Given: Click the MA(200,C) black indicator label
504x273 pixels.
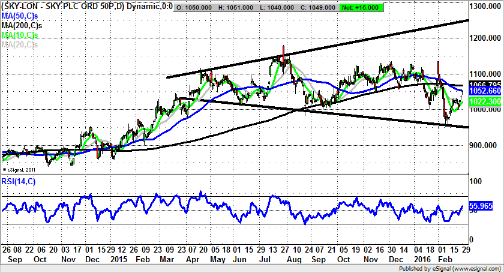Looking at the screenshot, I should click(x=21, y=25).
